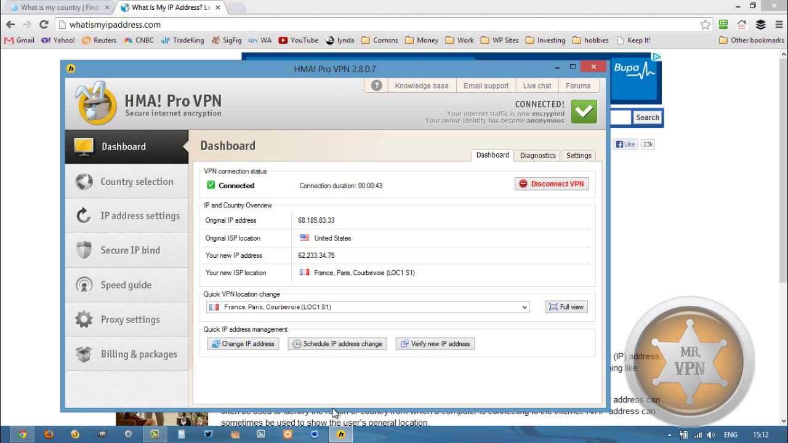This screenshot has height=443, width=788.
Task: Click the network signal tray icon
Action: (697, 435)
